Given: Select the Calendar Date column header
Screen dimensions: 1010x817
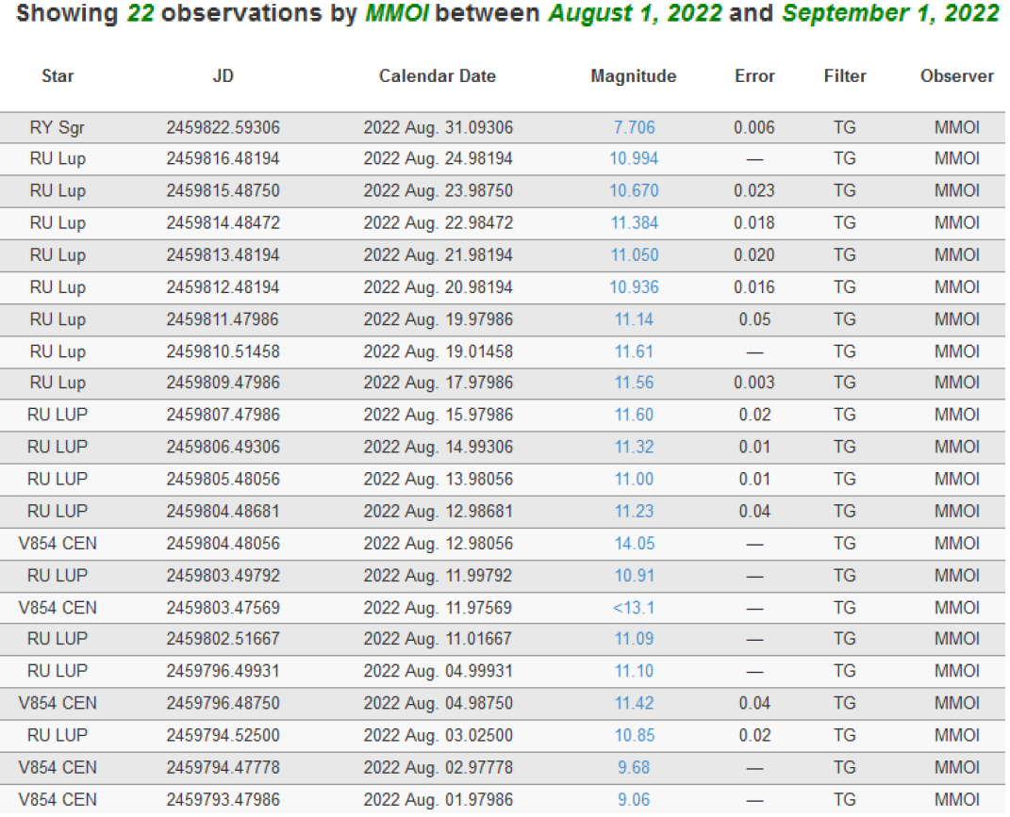Looking at the screenshot, I should click(x=438, y=76).
